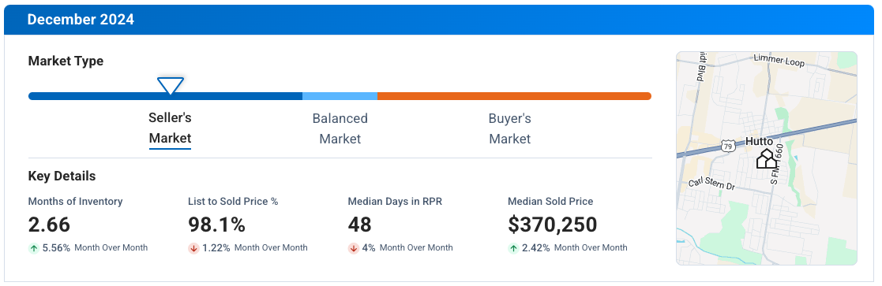
Task: Click the 98.1% value
Action: pos(216,225)
